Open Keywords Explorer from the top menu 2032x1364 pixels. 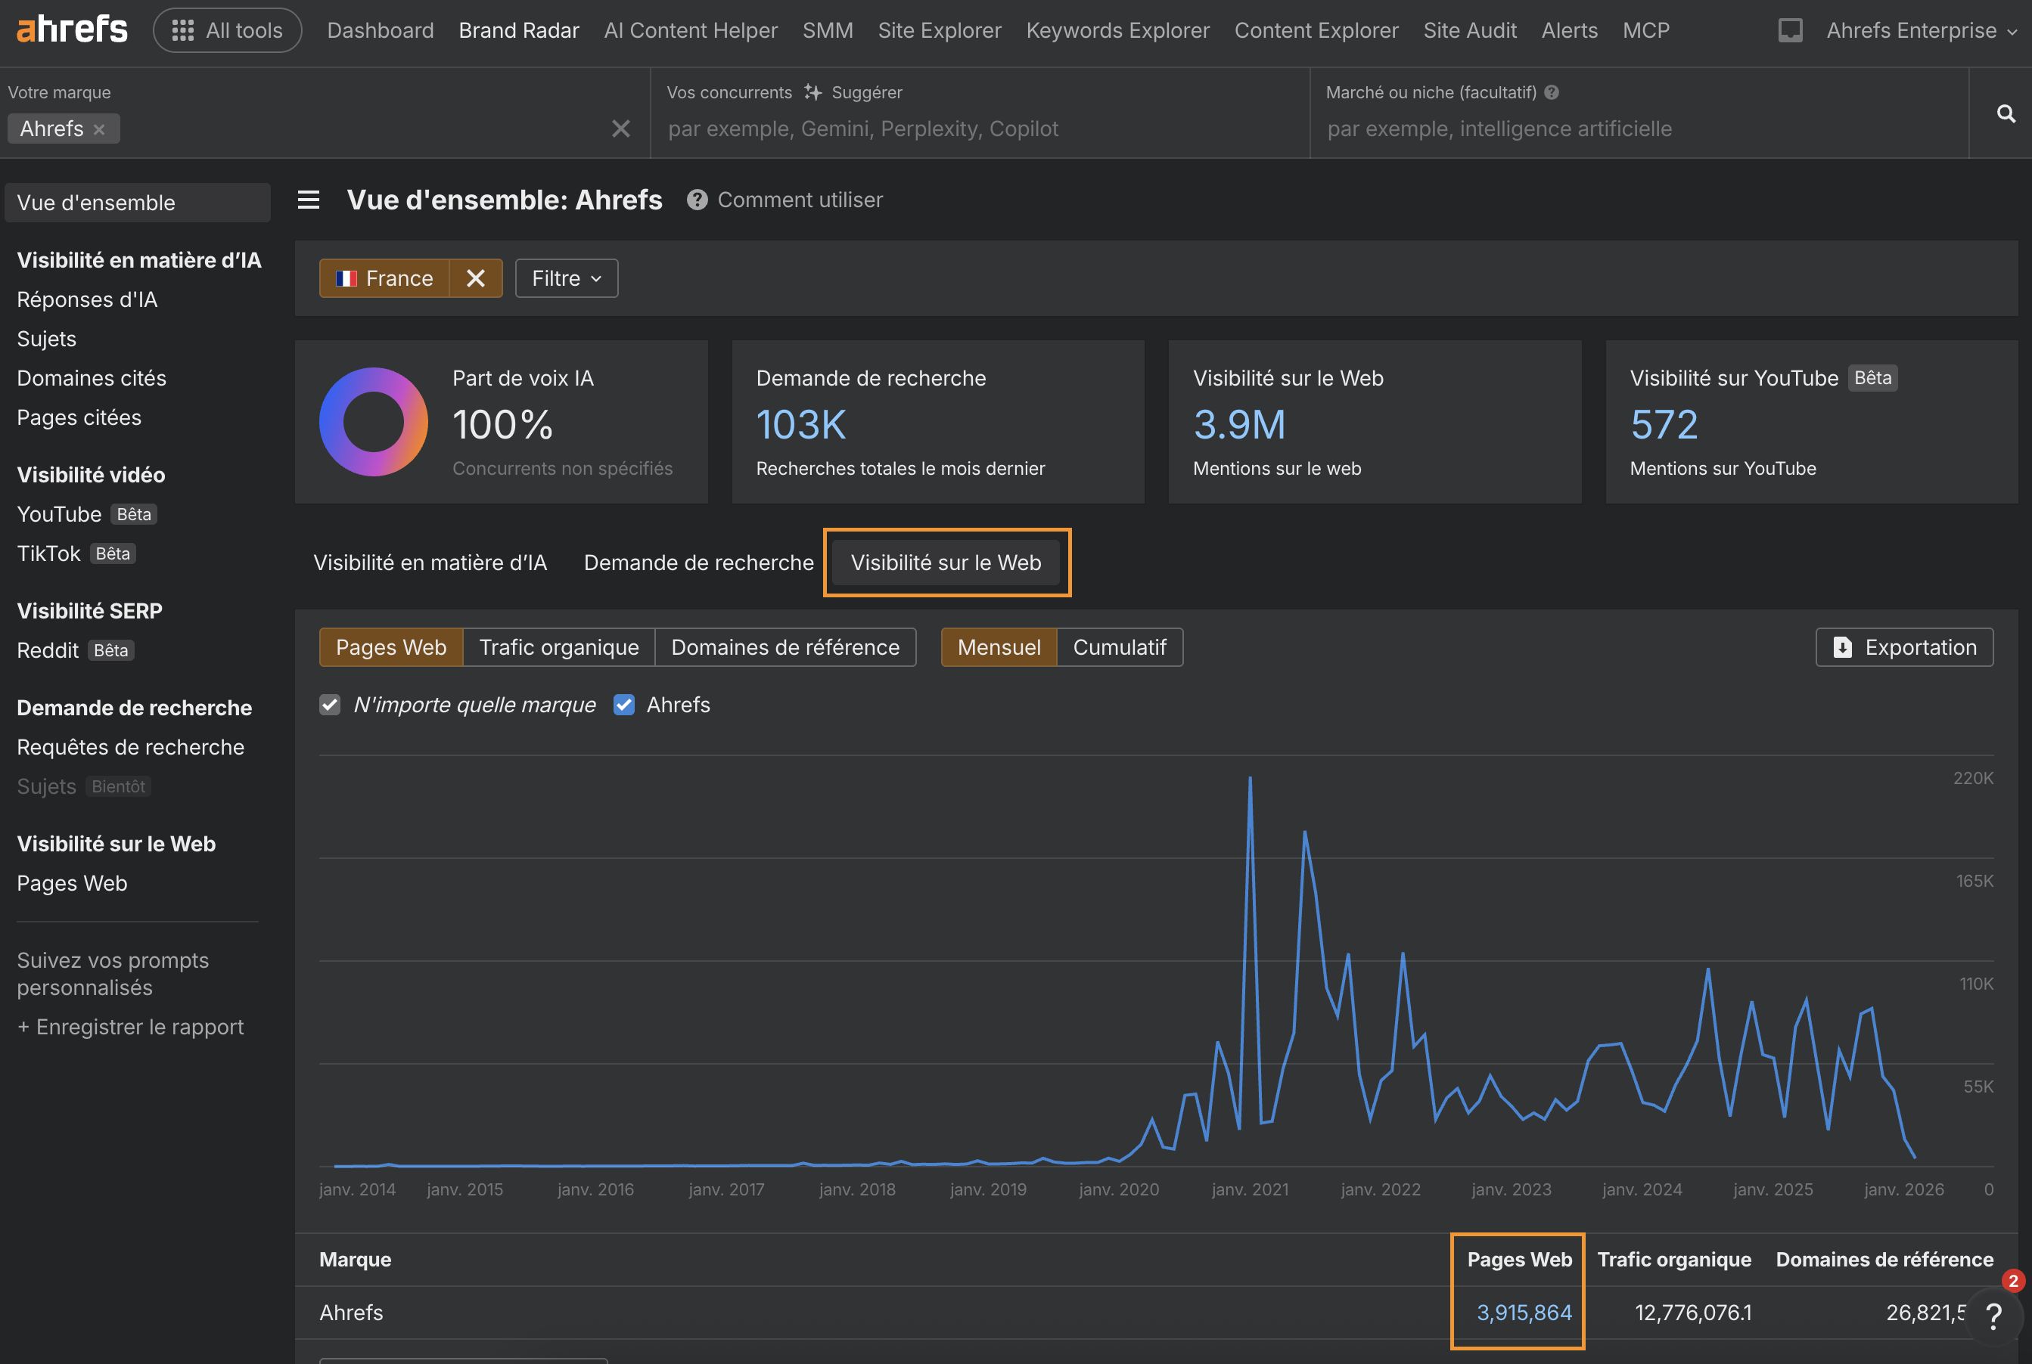(x=1117, y=29)
